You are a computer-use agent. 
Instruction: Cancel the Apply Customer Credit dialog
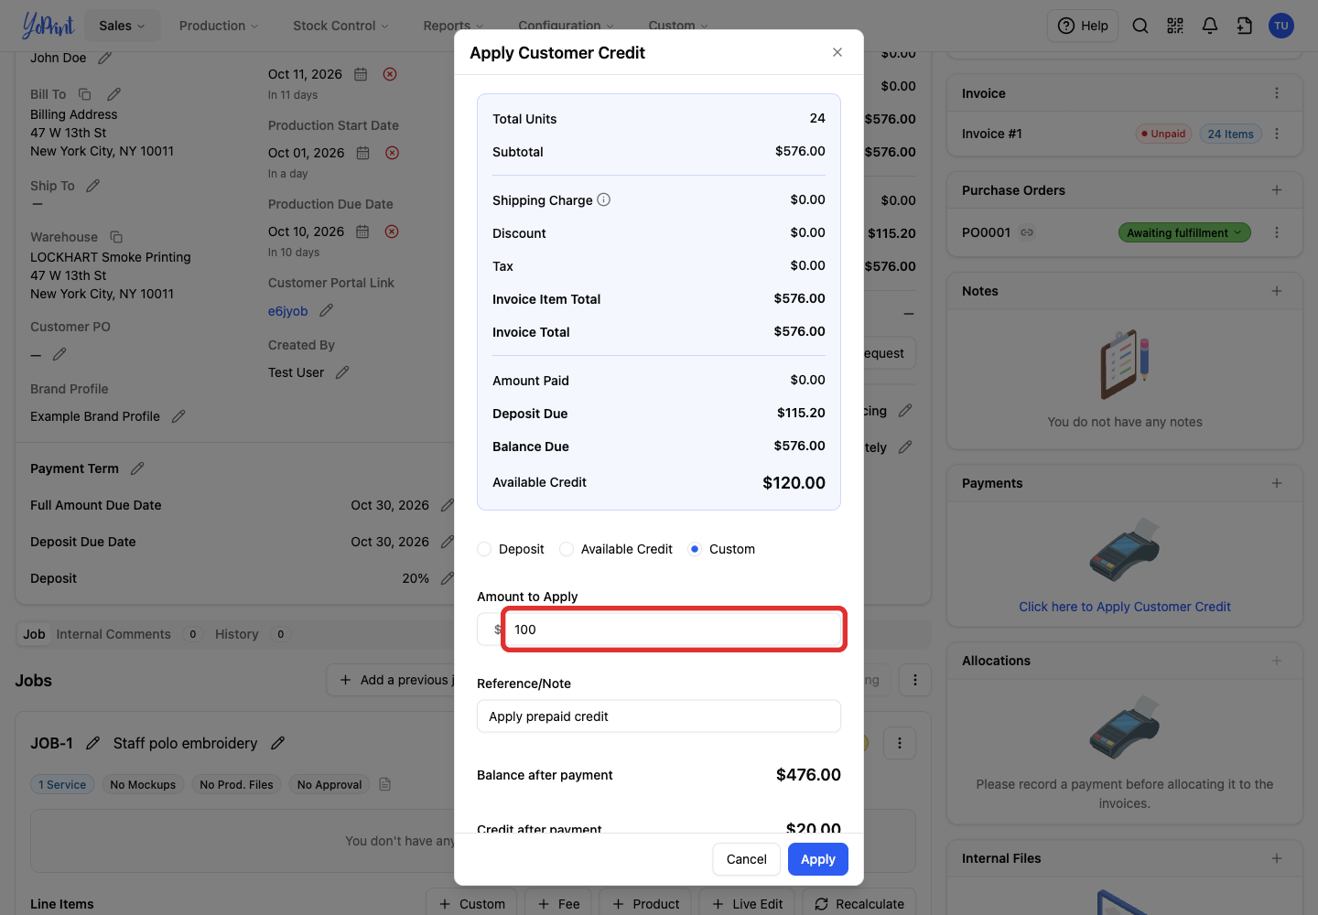pyautogui.click(x=747, y=859)
